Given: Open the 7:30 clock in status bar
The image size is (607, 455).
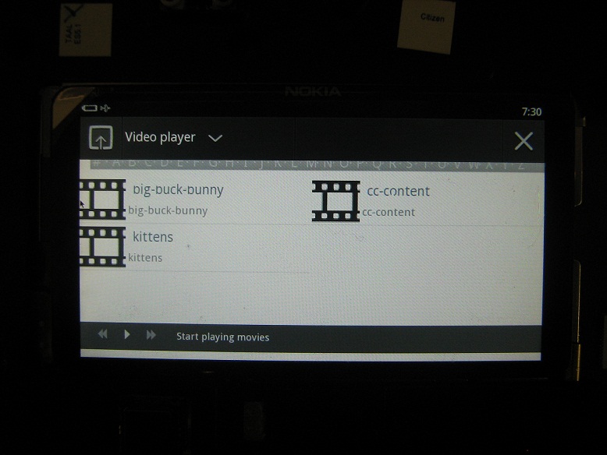Looking at the screenshot, I should (531, 111).
